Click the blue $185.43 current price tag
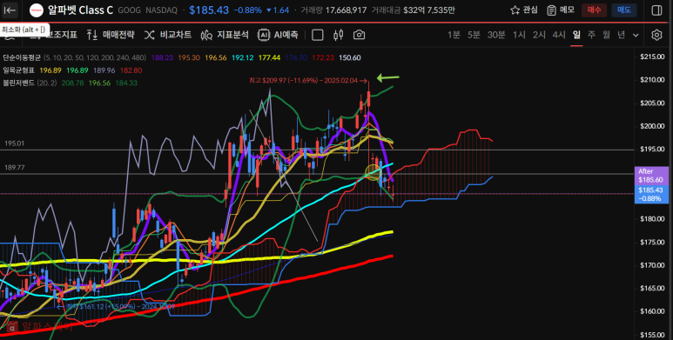 click(651, 194)
